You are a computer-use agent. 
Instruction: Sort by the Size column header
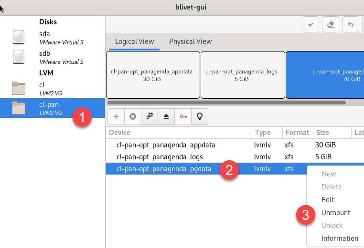coord(332,133)
